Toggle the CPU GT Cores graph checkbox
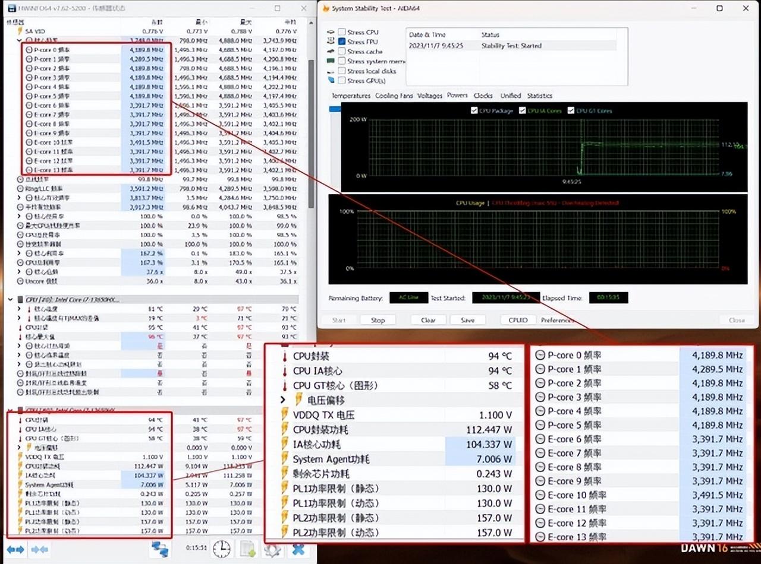The height and width of the screenshot is (564, 761). (571, 110)
